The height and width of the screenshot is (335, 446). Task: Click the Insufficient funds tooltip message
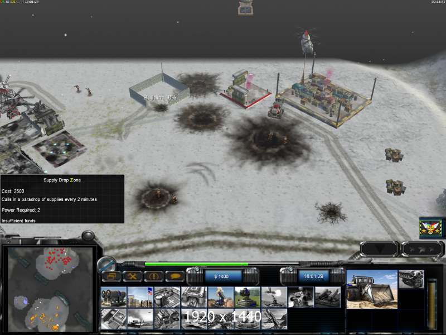click(x=18, y=221)
